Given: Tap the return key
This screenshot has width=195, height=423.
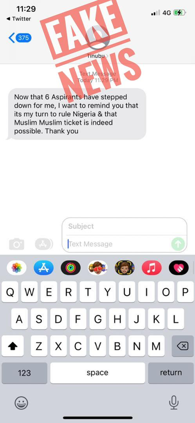Looking at the screenshot, I should coord(171,373).
